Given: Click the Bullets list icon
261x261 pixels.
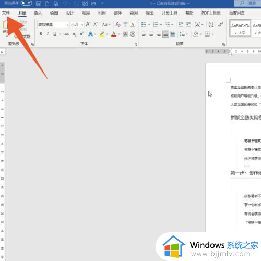Looking at the screenshot, I should [144, 25].
